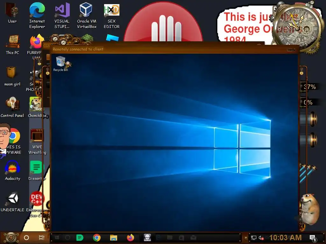Switch to the skull app on taskbar
Viewport: 326px width, 244px height.
(147, 238)
